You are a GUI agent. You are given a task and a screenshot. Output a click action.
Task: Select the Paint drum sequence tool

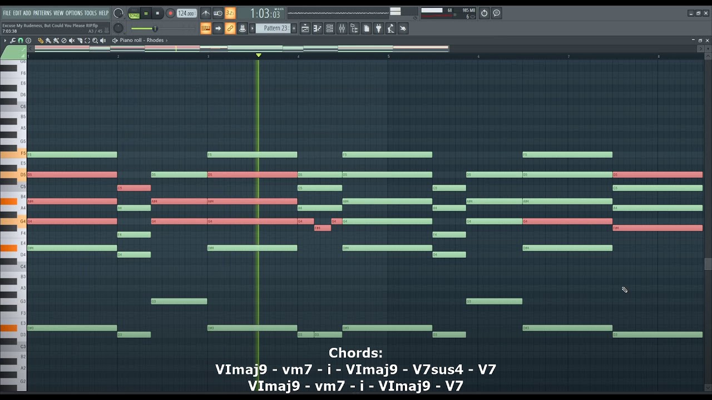pyautogui.click(x=56, y=41)
